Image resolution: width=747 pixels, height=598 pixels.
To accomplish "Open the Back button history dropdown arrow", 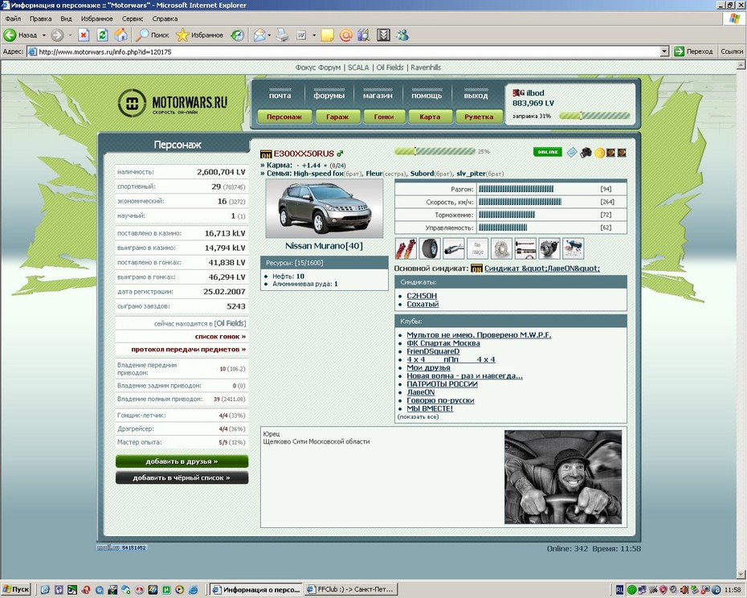I will pos(44,35).
